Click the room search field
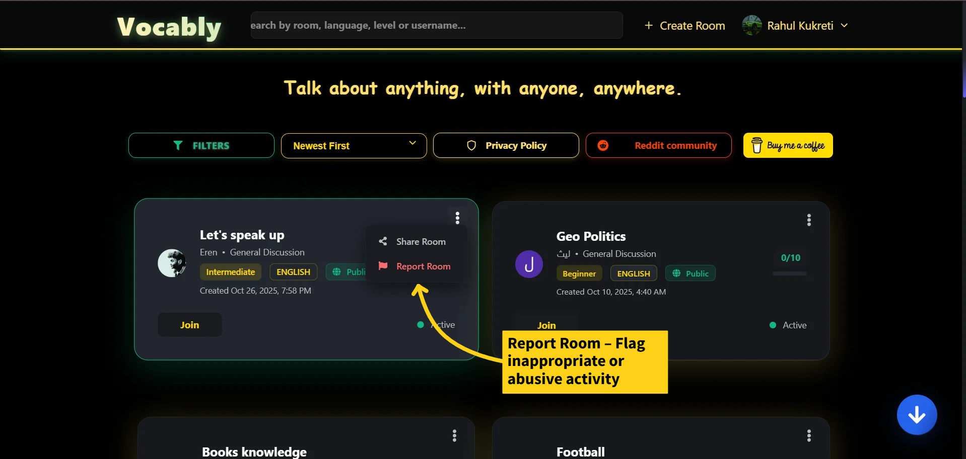Image resolution: width=966 pixels, height=459 pixels. [436, 25]
